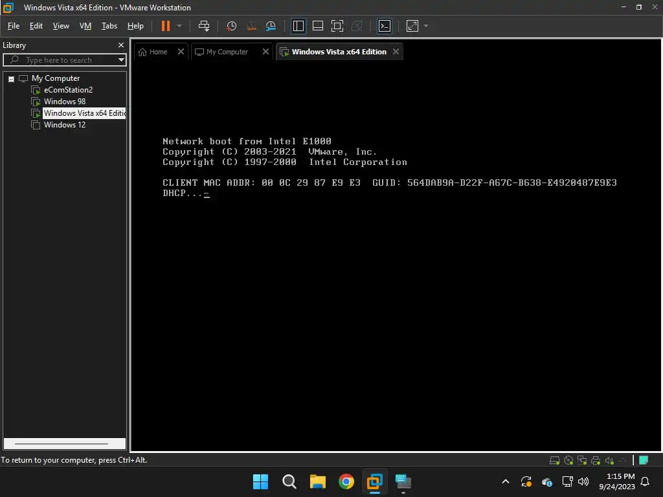Viewport: 663px width, 497px height.
Task: Open the Help menu
Action: point(135,26)
